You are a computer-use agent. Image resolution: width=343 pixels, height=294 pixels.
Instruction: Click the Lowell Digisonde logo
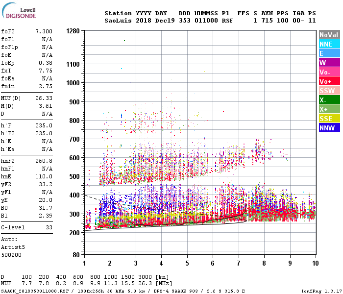point(19,11)
